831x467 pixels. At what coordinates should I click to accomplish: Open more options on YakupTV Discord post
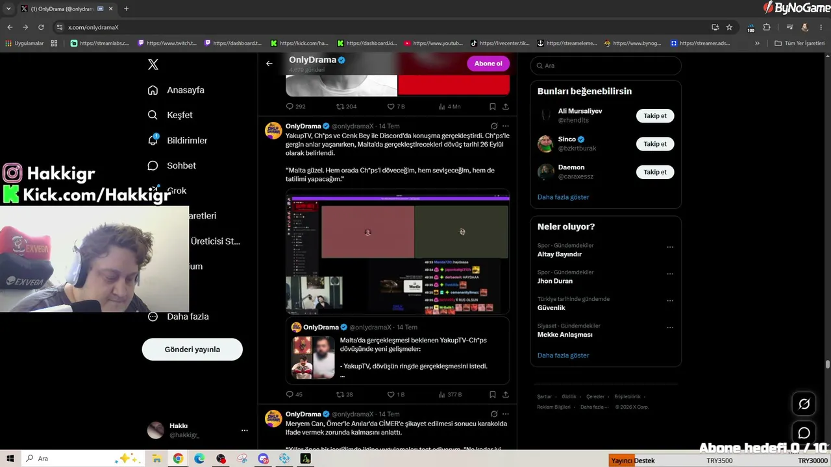tap(506, 126)
